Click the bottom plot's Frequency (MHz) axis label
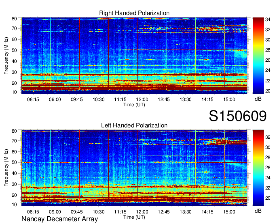Screen dimensions: 275x224 click(6, 168)
